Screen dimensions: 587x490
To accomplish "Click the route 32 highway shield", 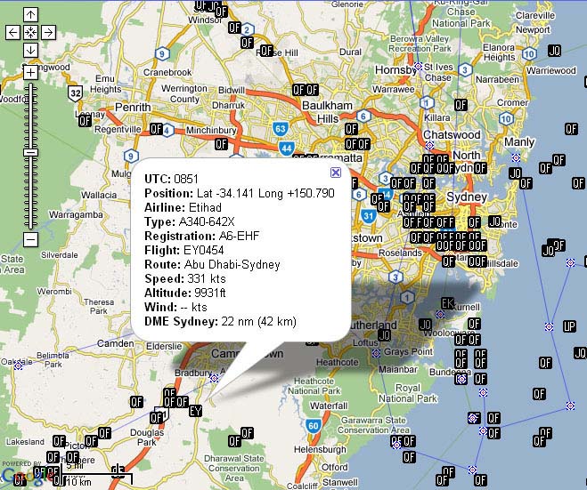I will [75, 93].
